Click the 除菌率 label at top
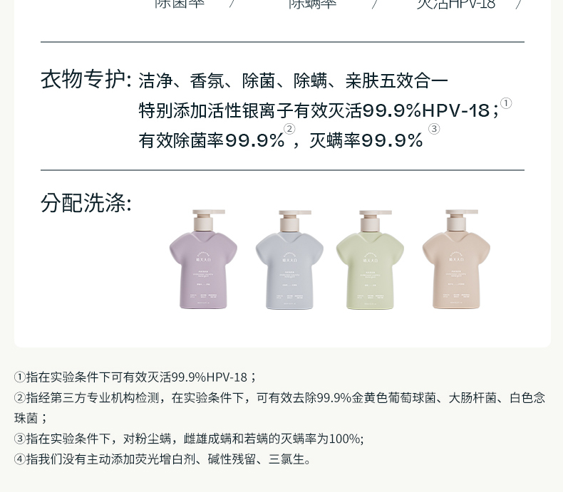This screenshot has width=563, height=492. (x=180, y=4)
